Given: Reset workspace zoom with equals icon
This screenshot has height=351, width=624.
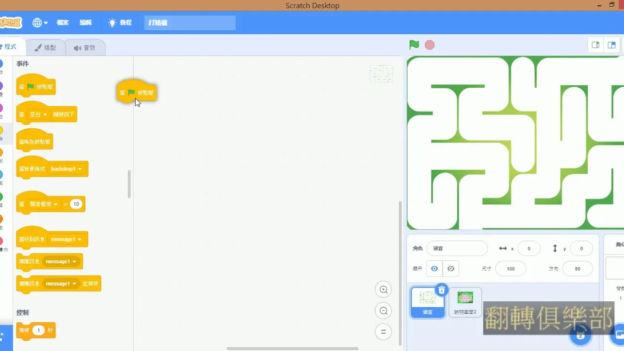Looking at the screenshot, I should (x=384, y=331).
